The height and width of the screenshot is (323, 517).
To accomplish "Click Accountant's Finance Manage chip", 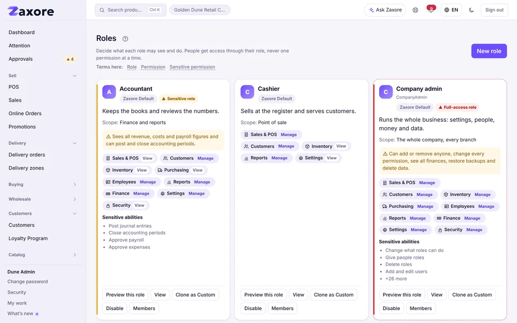I will coord(128,193).
